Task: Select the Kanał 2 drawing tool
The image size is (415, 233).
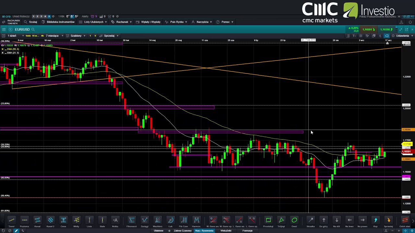Action: (50, 222)
